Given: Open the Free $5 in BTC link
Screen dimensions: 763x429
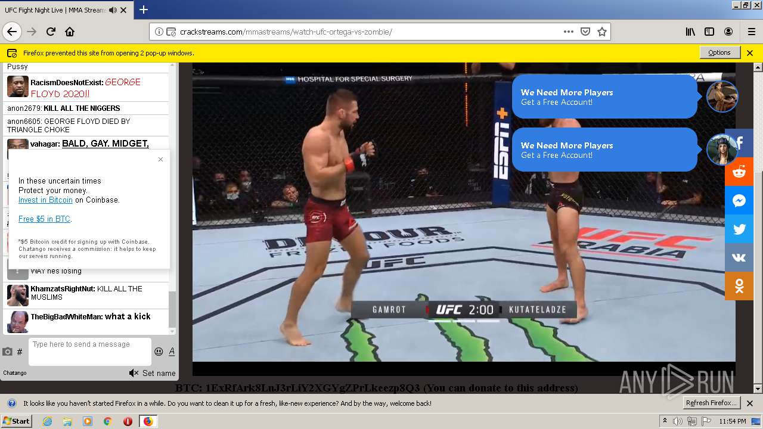Looking at the screenshot, I should pos(45,219).
